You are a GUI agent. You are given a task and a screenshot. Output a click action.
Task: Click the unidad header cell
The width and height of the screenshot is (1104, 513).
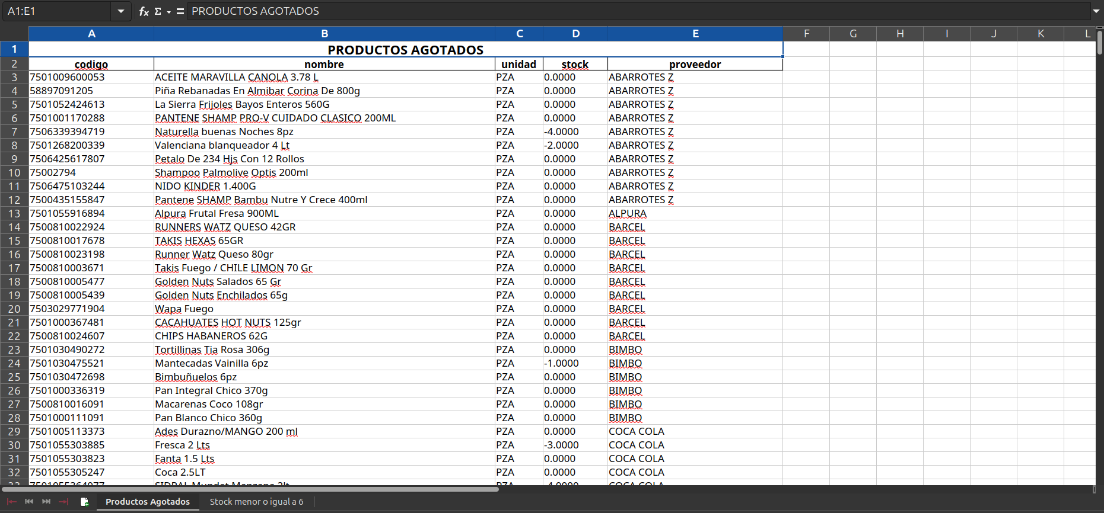click(x=519, y=64)
